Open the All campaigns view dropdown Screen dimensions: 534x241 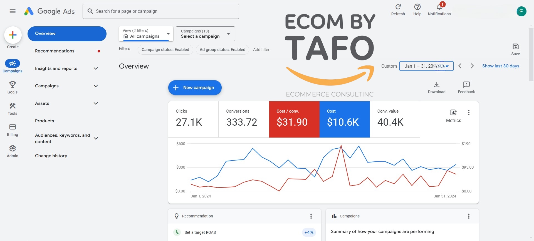[x=146, y=34]
